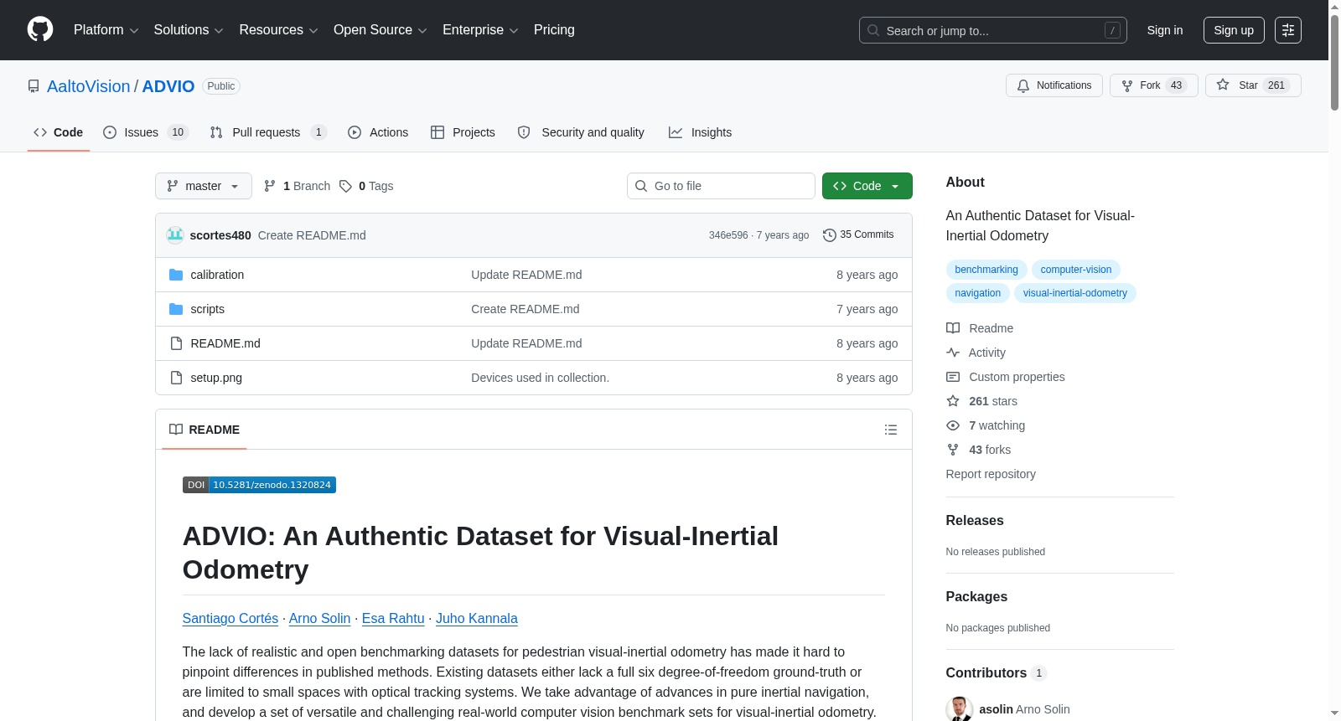Open the green Code dropdown
This screenshot has height=721, width=1341.
coord(867,186)
